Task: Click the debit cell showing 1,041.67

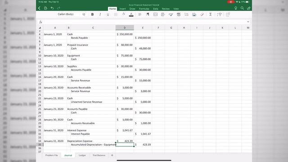Action: (125, 130)
